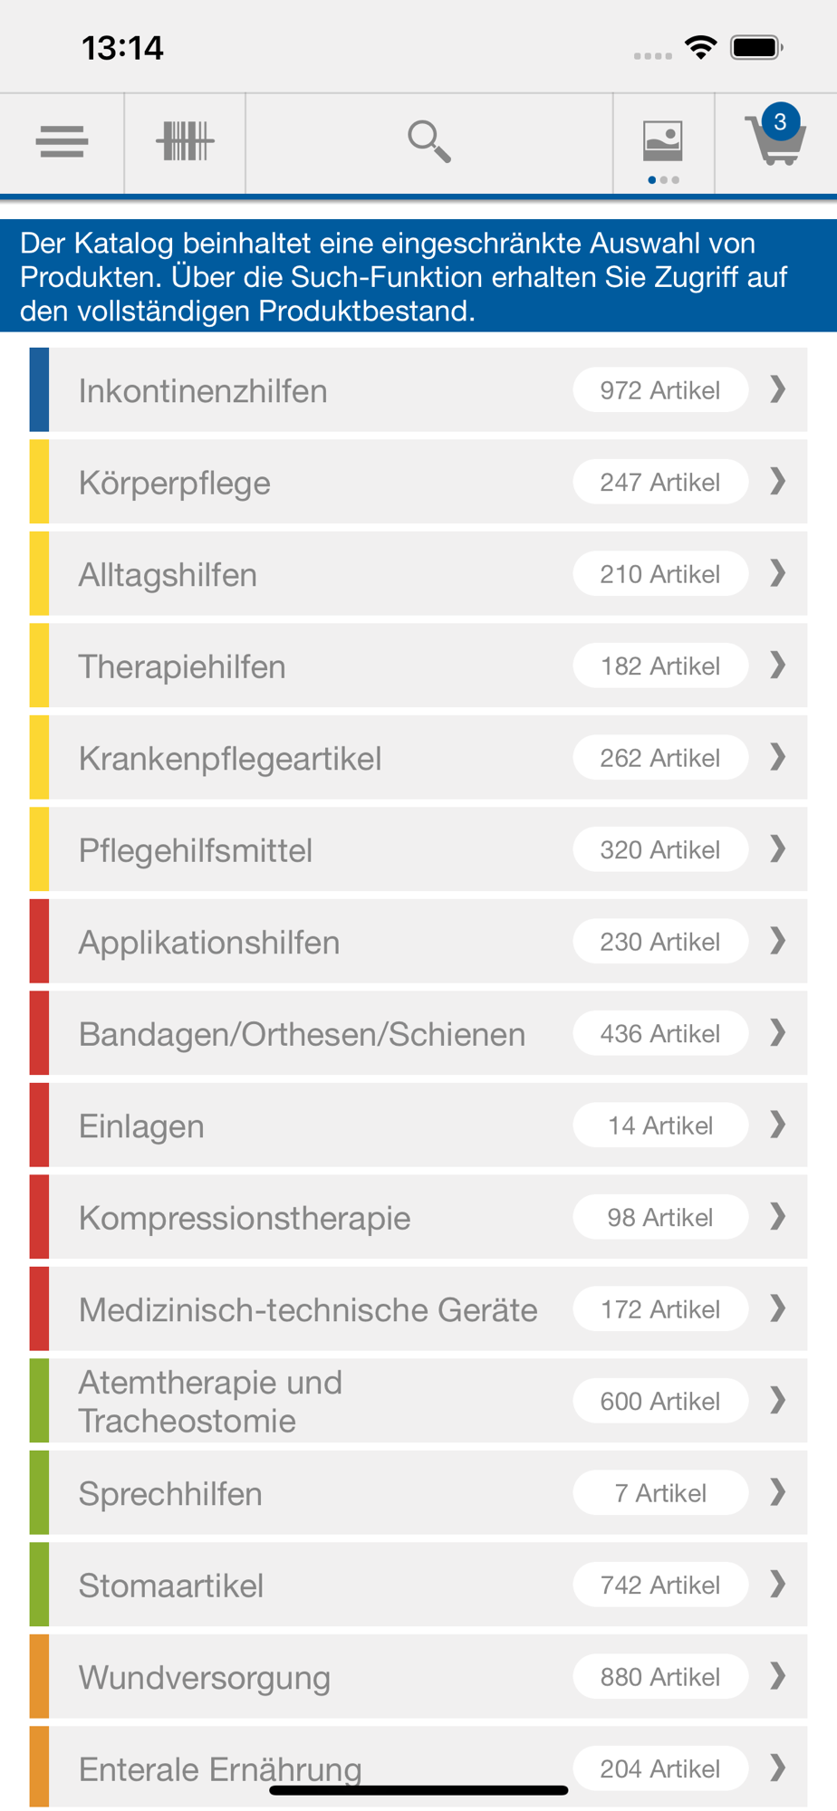Select the Krankenpflegeartikel category
Screen dimensions: 837x1811
(418, 758)
